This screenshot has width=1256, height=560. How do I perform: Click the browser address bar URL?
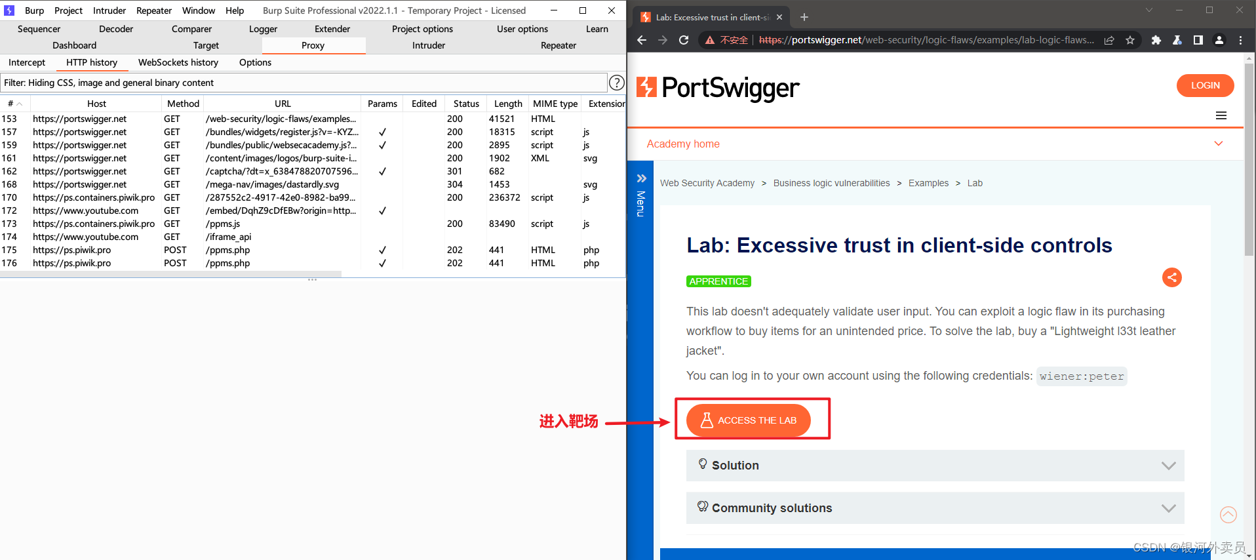926,40
